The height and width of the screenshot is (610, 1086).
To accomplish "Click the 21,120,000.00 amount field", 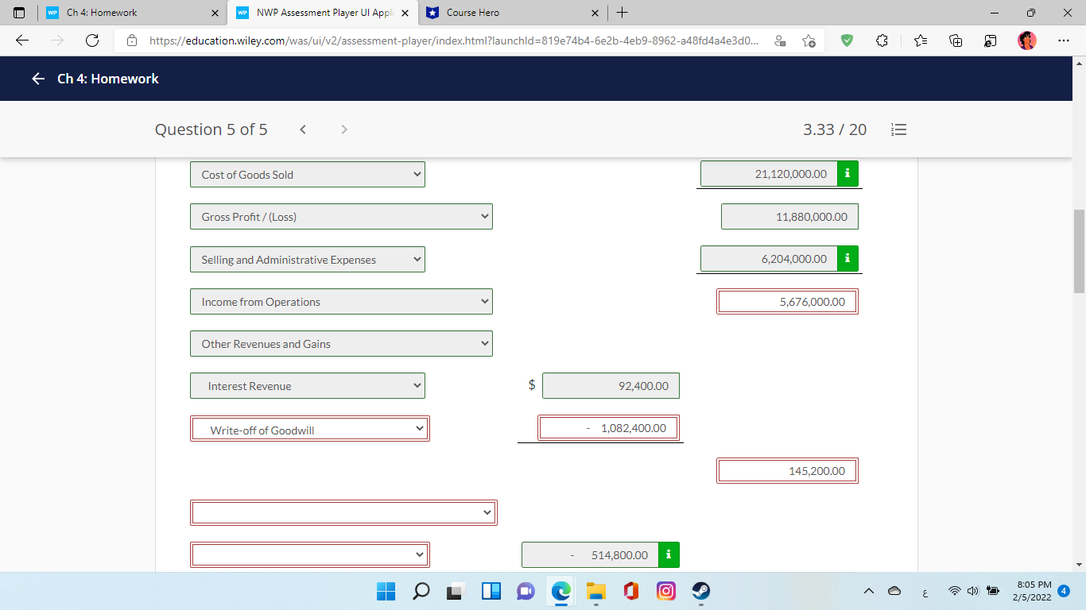I will [769, 173].
